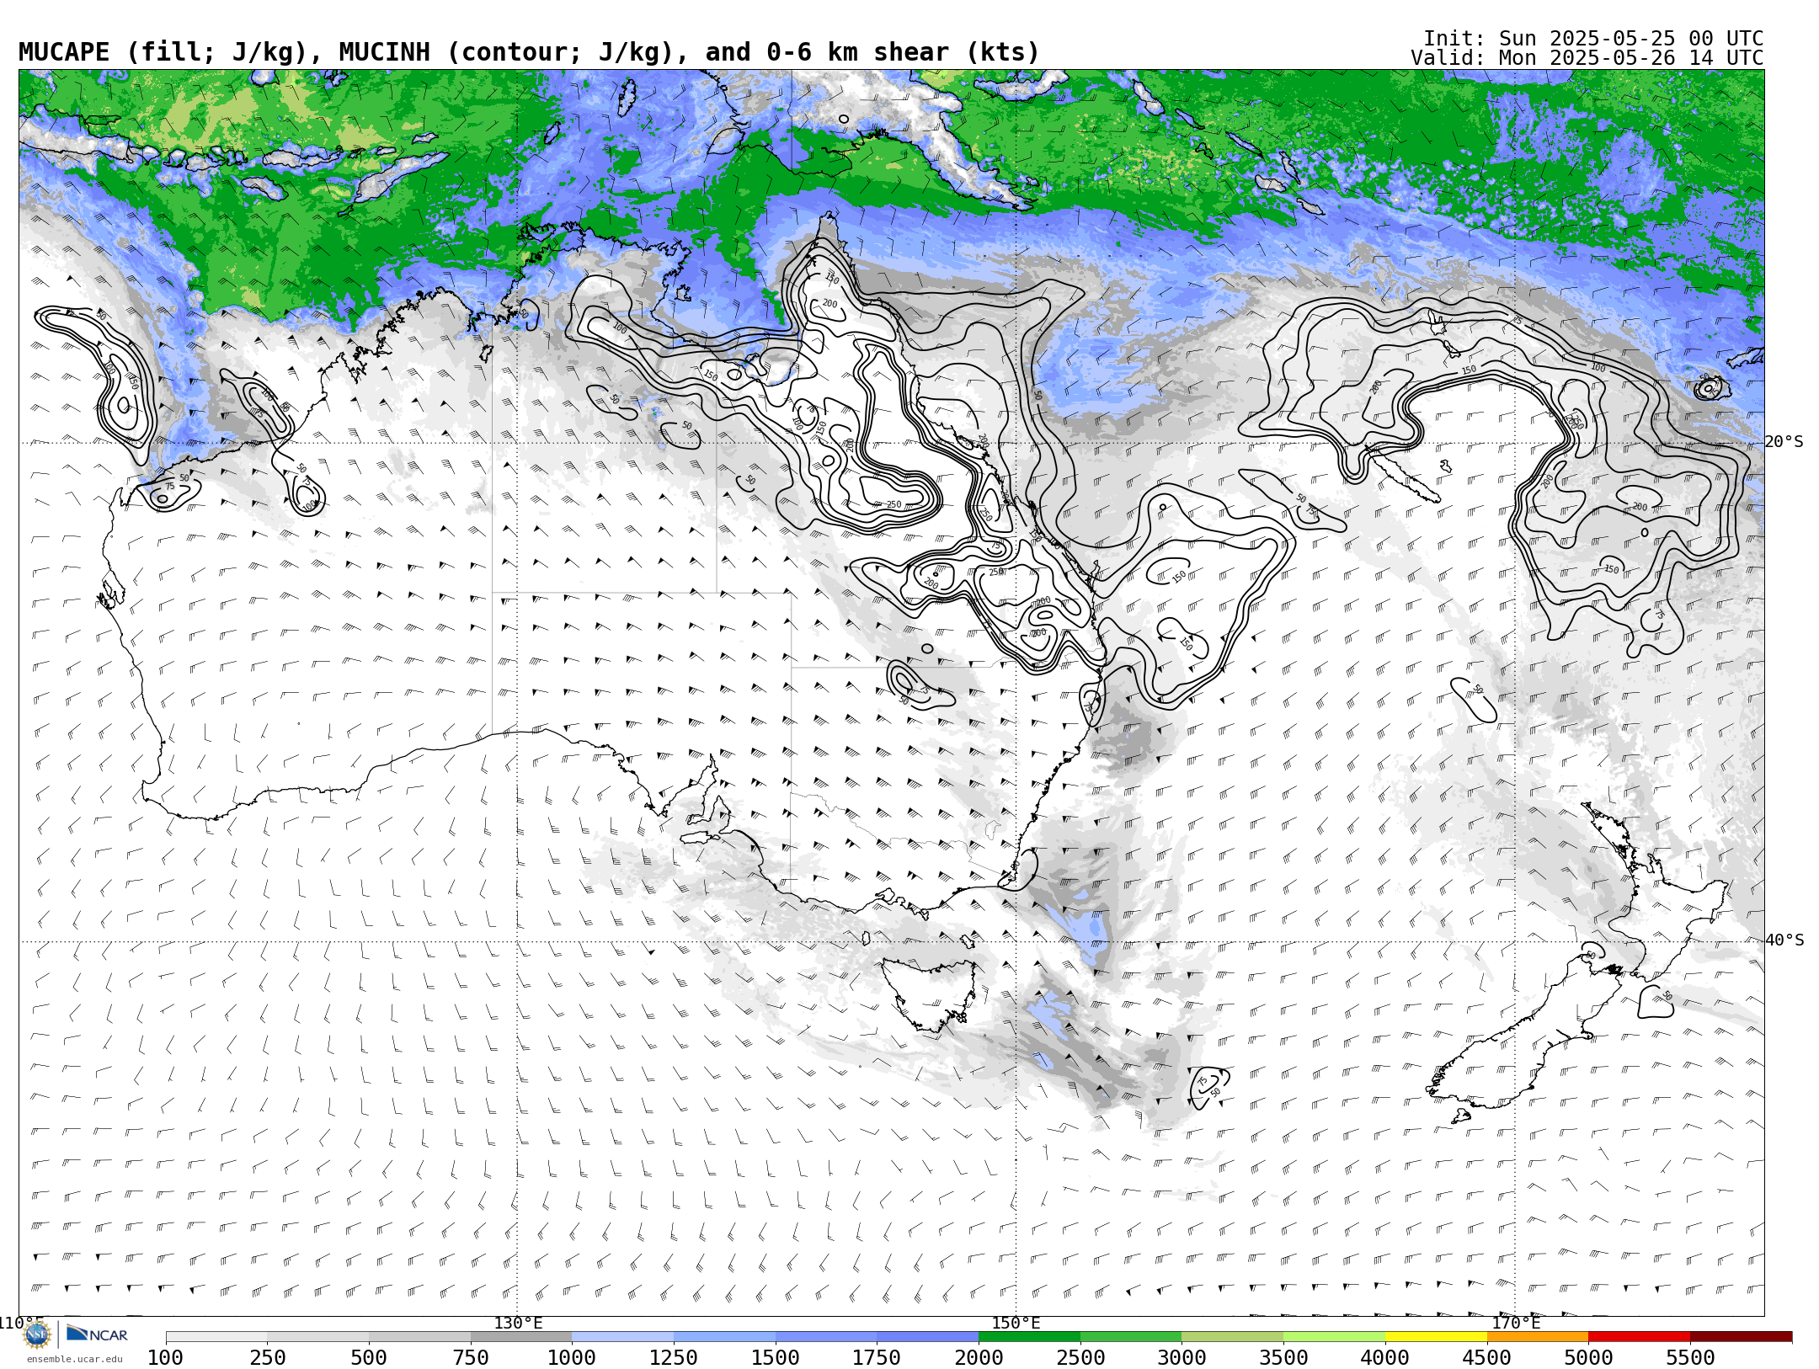Pick the lime green 3500-4000 colorbar swatch
Image resolution: width=1819 pixels, height=1369 pixels.
(x=1334, y=1337)
